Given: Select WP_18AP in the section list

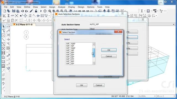Looking at the screenshot, I should pos(71,48).
